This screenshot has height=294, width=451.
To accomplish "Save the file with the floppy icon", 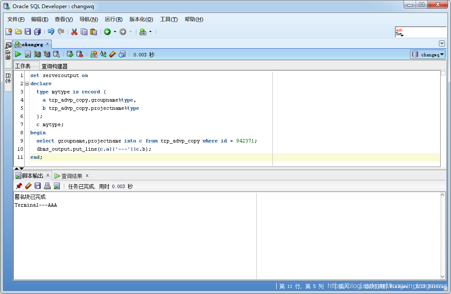I will [x=28, y=31].
